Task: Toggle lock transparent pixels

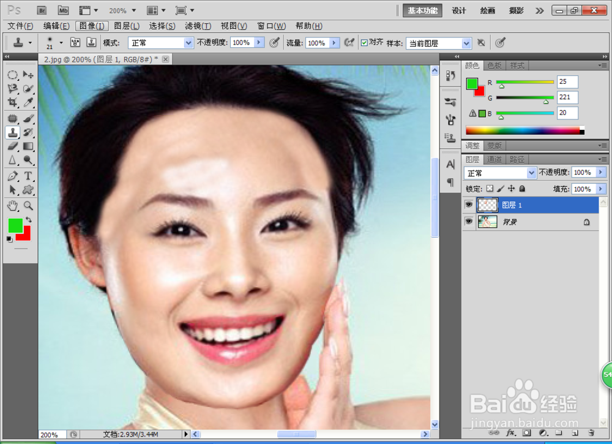Action: click(x=490, y=189)
